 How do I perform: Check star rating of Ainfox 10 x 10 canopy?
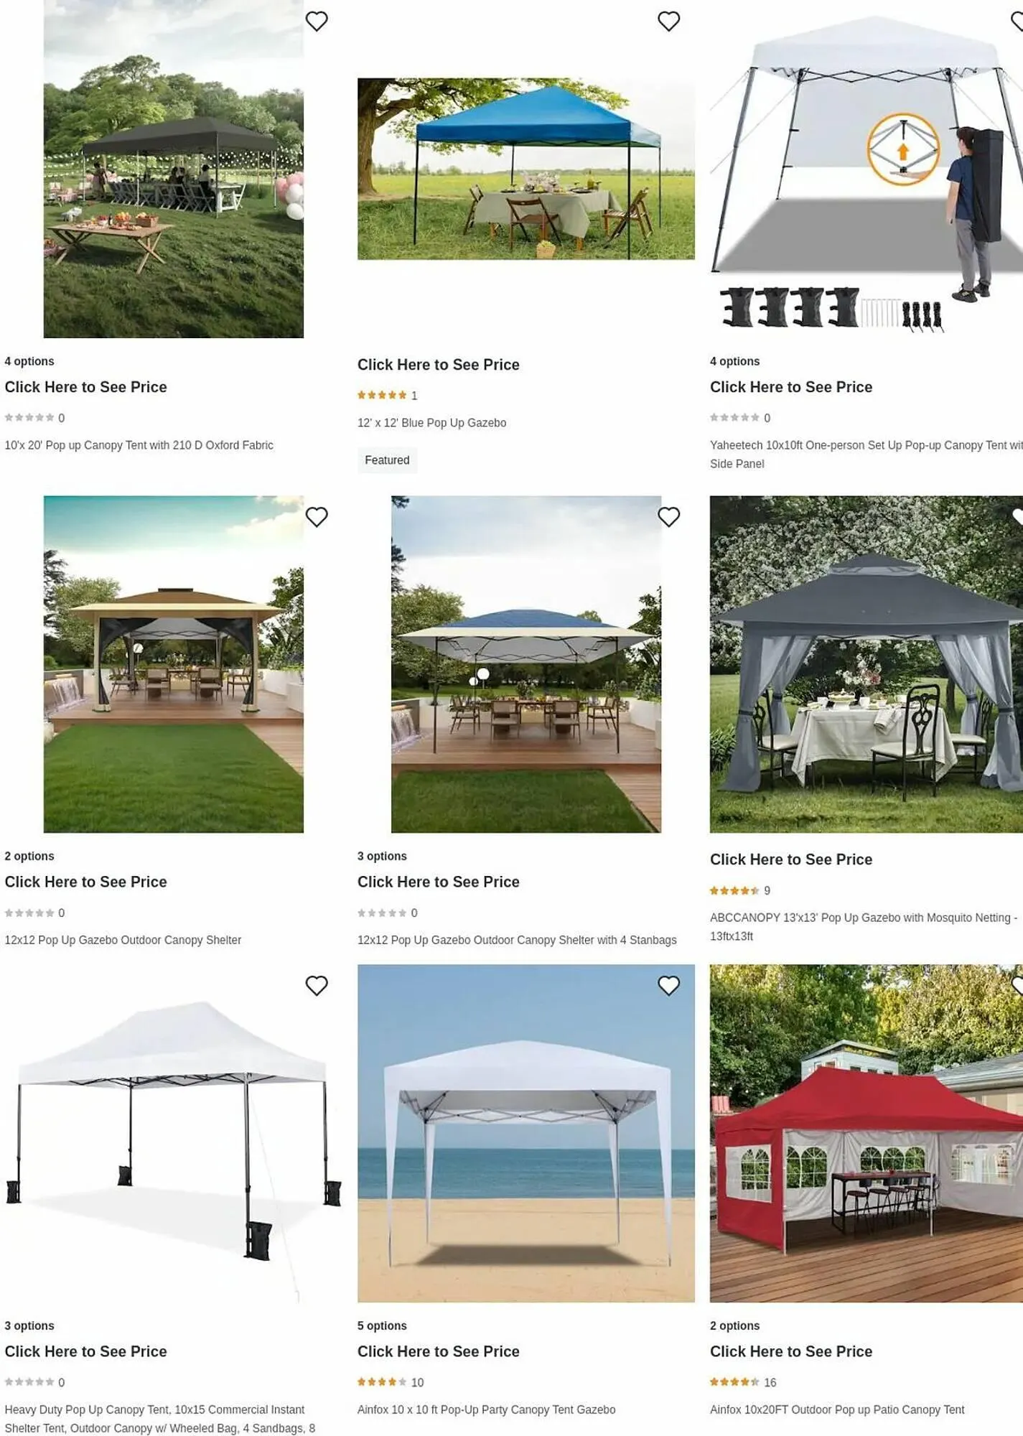tap(391, 1382)
